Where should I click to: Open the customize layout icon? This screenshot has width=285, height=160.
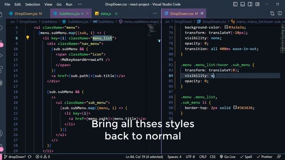coord(257,4)
